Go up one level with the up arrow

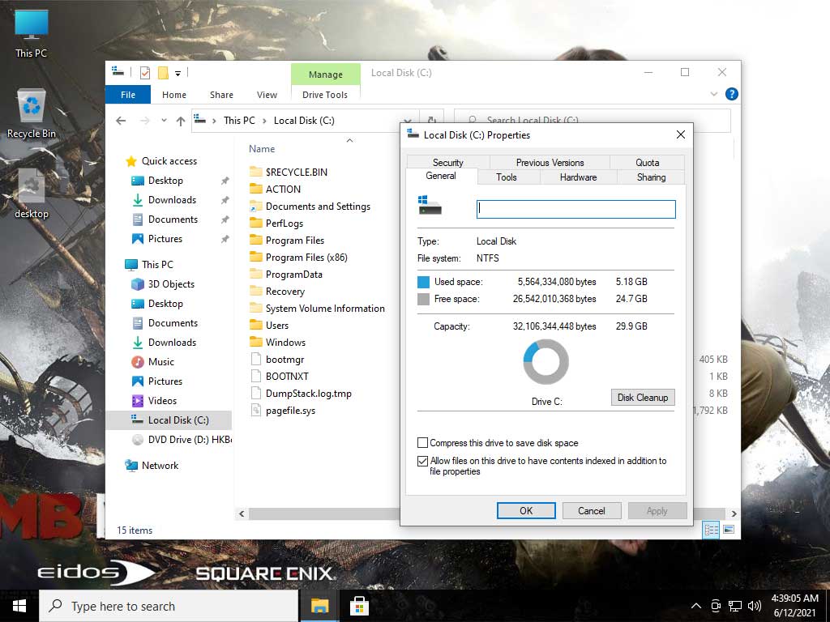pos(181,121)
